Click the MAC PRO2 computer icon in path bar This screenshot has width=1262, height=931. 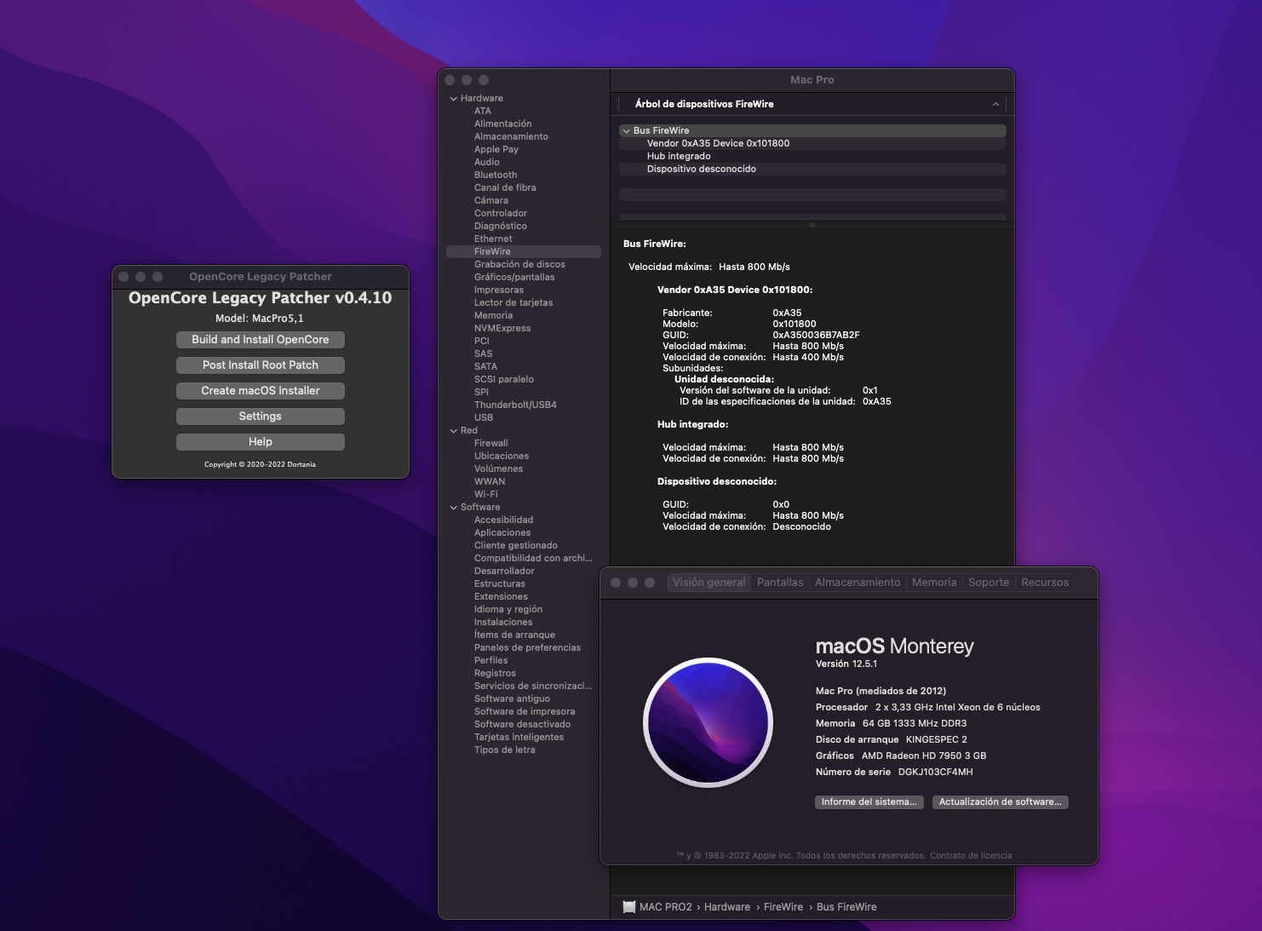click(x=629, y=907)
